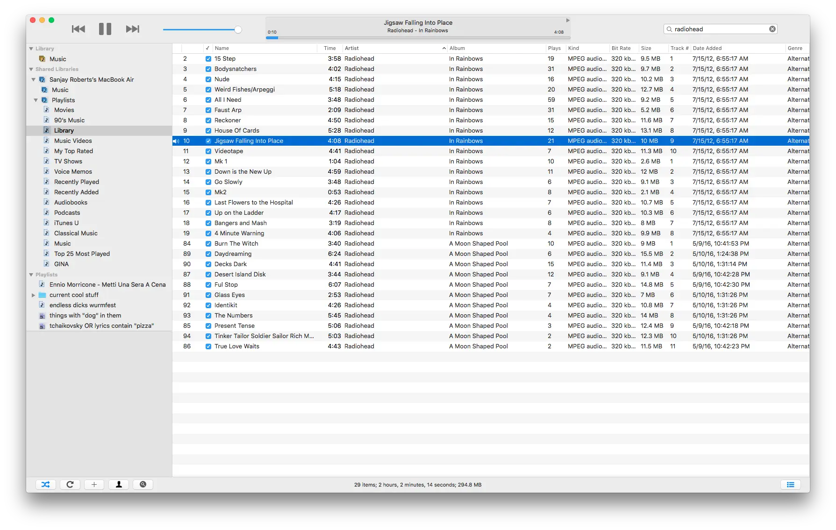Turn on repeat mode
This screenshot has height=530, width=836.
coord(70,484)
